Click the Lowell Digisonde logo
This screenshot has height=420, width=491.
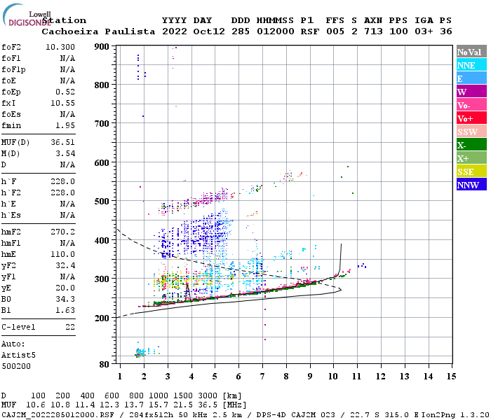point(27,15)
